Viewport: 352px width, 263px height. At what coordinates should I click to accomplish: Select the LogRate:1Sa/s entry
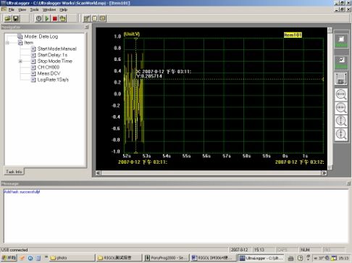53,80
